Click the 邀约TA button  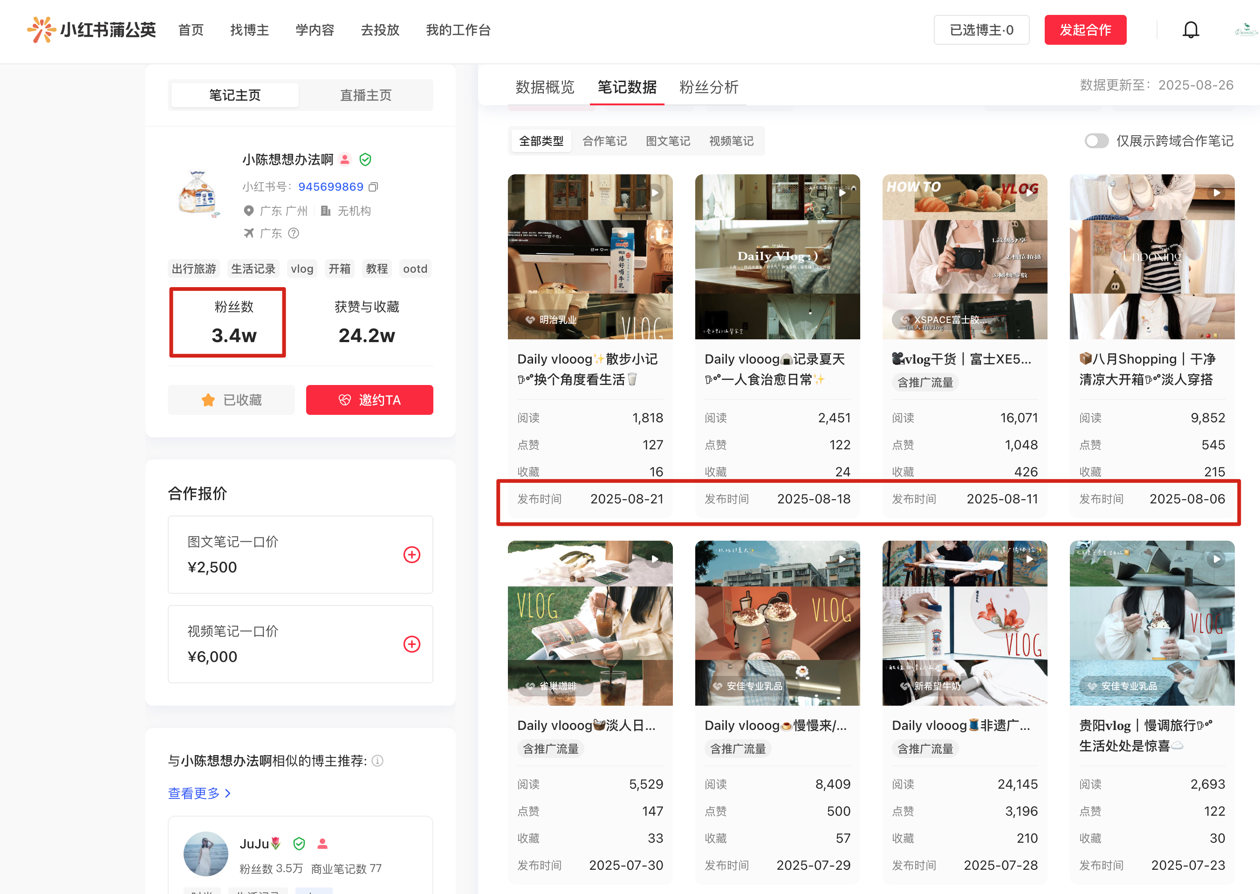(x=369, y=400)
